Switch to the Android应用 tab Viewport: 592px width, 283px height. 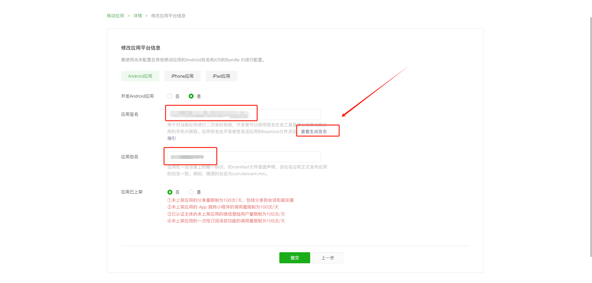point(140,76)
